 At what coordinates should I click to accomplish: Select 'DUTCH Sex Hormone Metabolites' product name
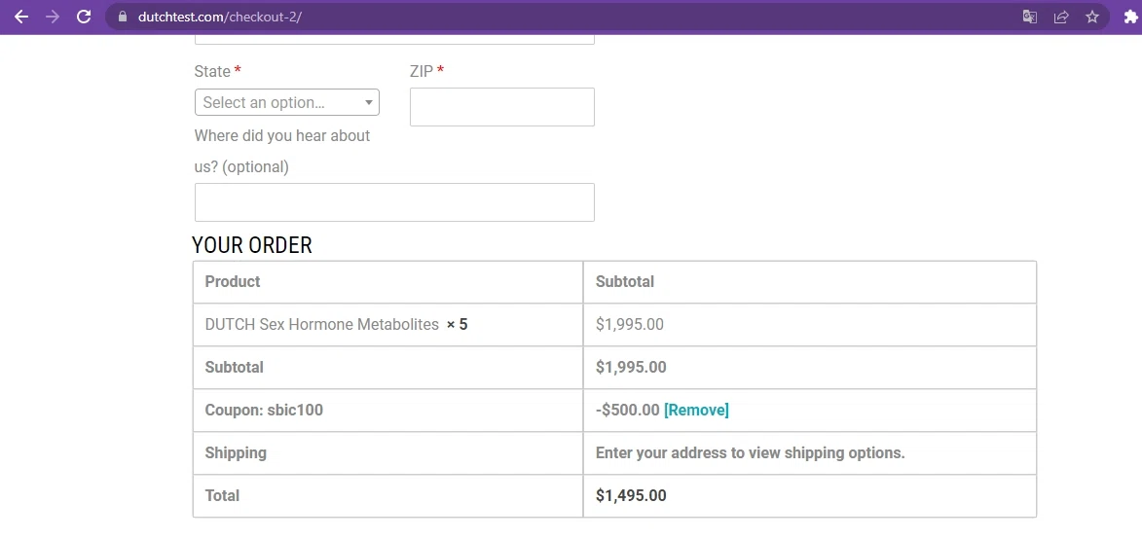(322, 324)
